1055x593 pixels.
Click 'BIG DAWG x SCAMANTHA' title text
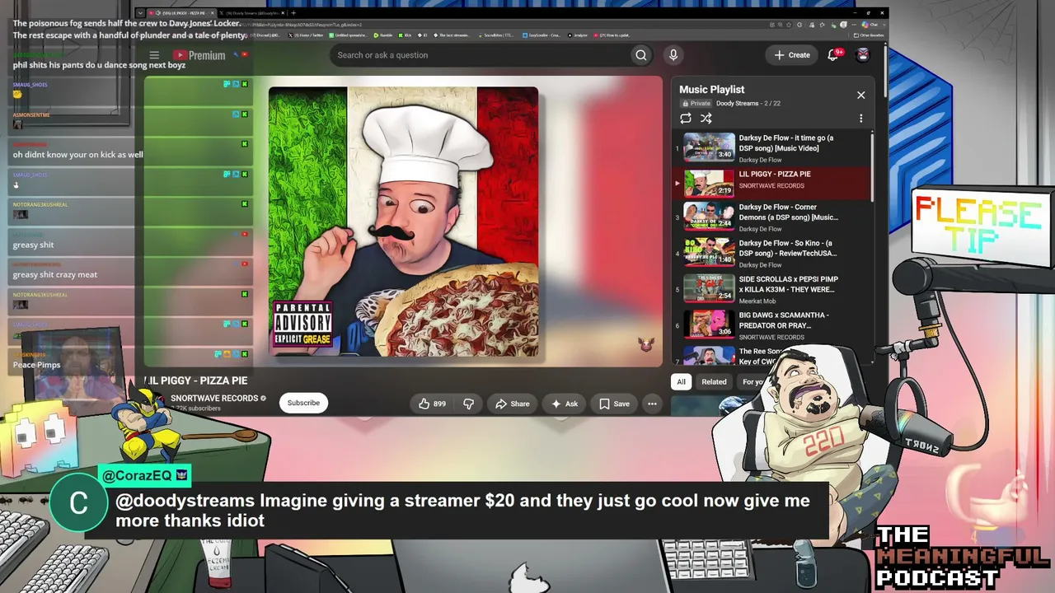pyautogui.click(x=784, y=320)
